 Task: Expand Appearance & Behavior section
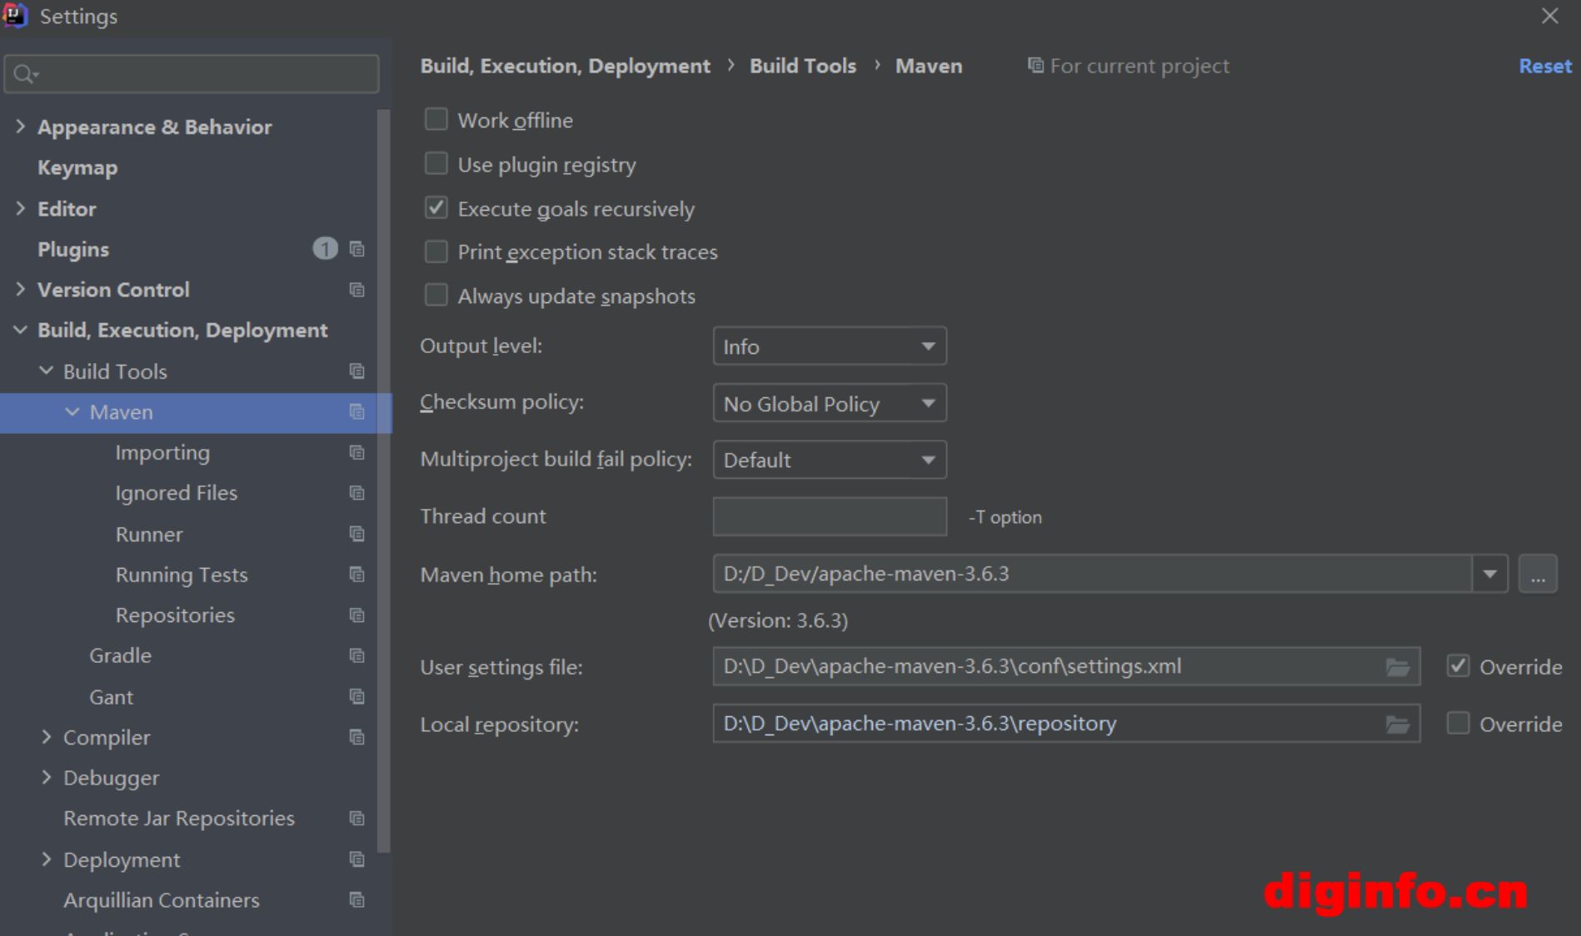click(21, 127)
